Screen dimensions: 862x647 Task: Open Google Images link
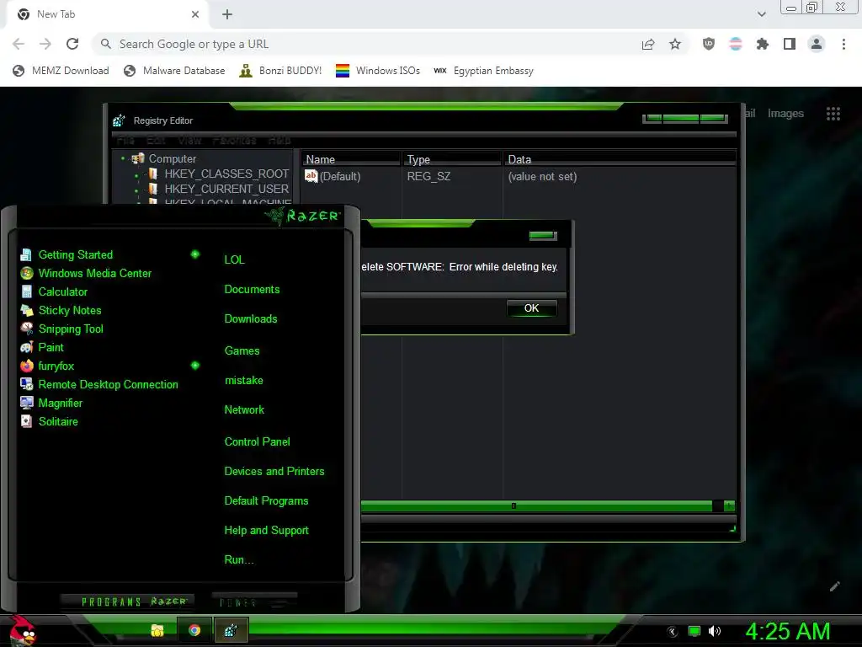point(785,114)
